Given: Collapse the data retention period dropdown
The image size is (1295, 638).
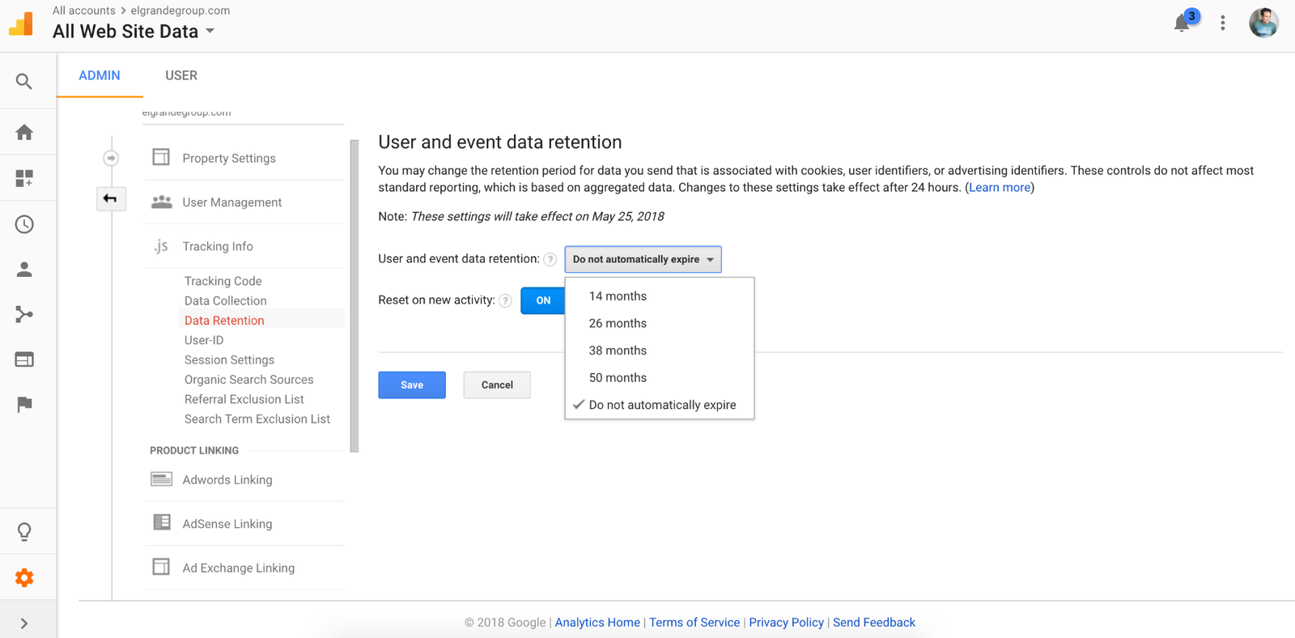Looking at the screenshot, I should click(643, 259).
